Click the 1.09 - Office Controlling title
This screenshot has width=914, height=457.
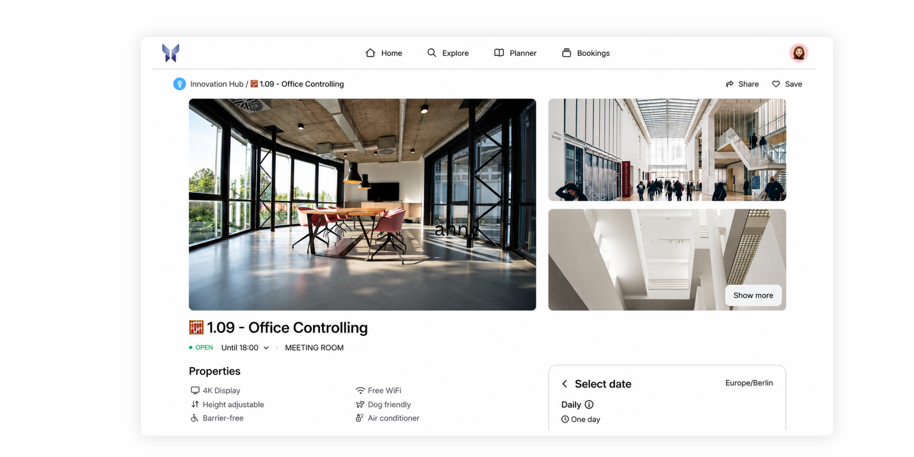pos(287,328)
